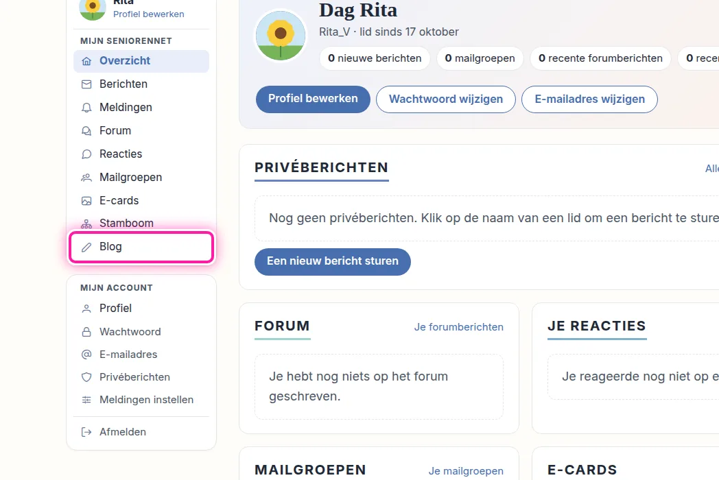This screenshot has width=719, height=480.
Task: Click the Privéberichten section heading
Action: point(322,168)
